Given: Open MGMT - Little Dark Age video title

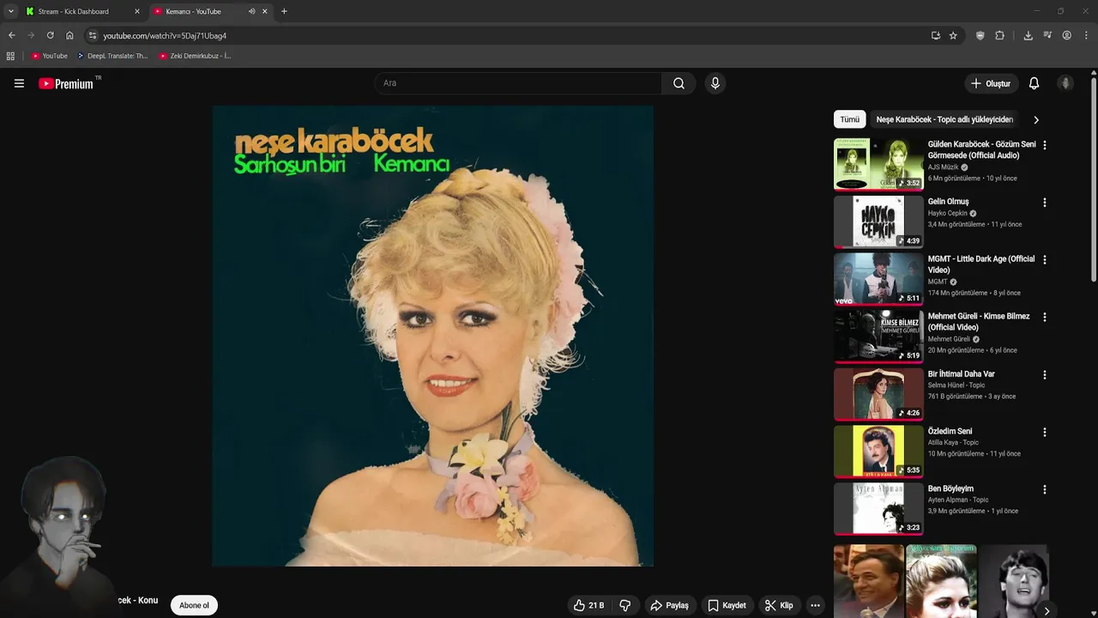Looking at the screenshot, I should 981,264.
